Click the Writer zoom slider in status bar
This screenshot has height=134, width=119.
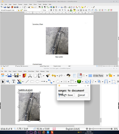[x=109, y=66]
